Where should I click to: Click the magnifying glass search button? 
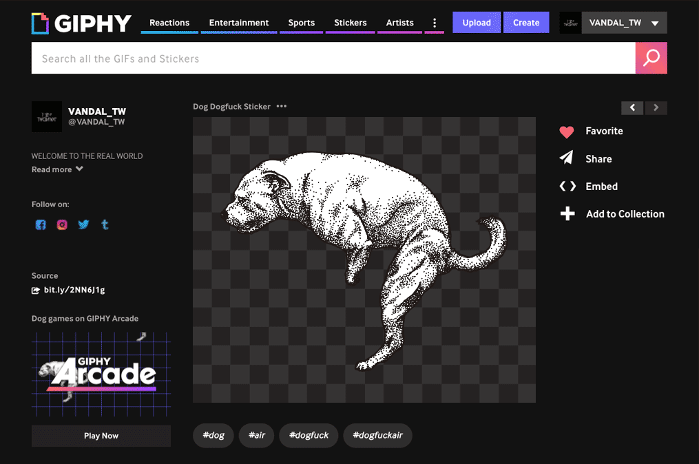[x=651, y=59]
